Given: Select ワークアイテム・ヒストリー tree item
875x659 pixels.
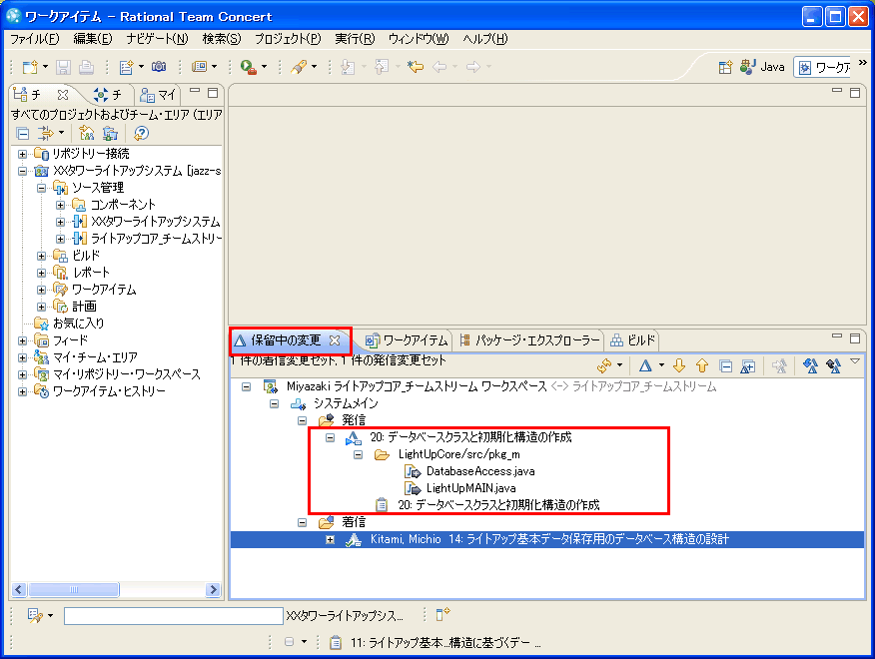Looking at the screenshot, I should pos(109,391).
